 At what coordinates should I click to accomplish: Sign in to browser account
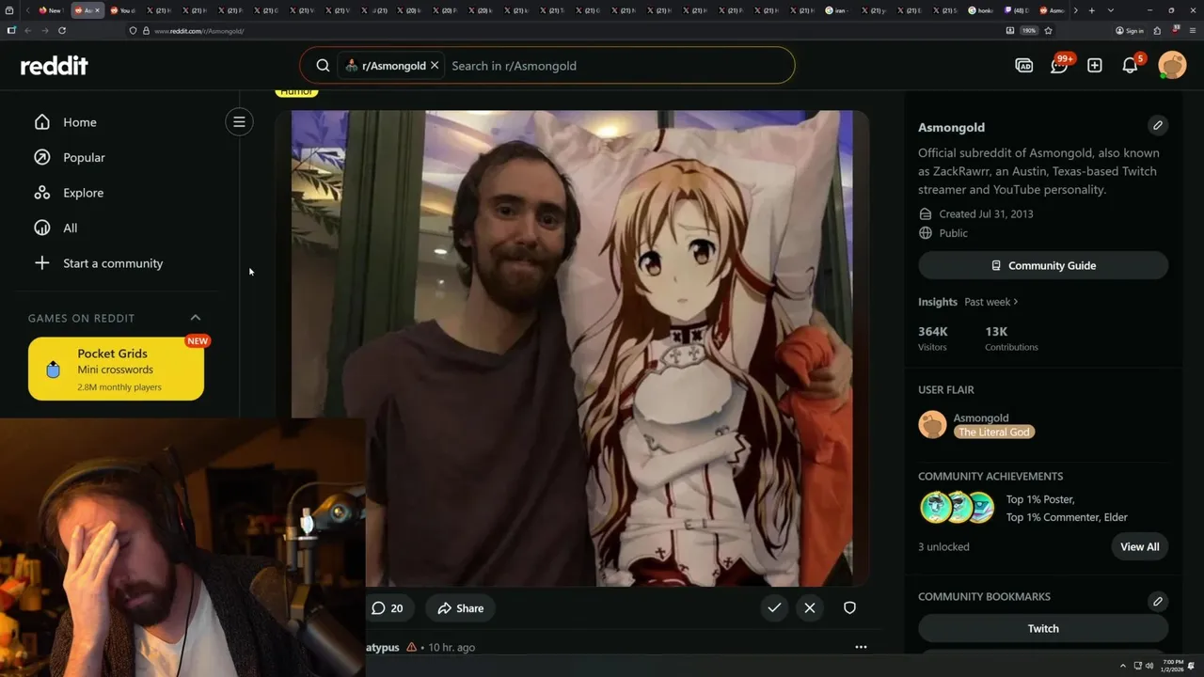click(x=1130, y=30)
